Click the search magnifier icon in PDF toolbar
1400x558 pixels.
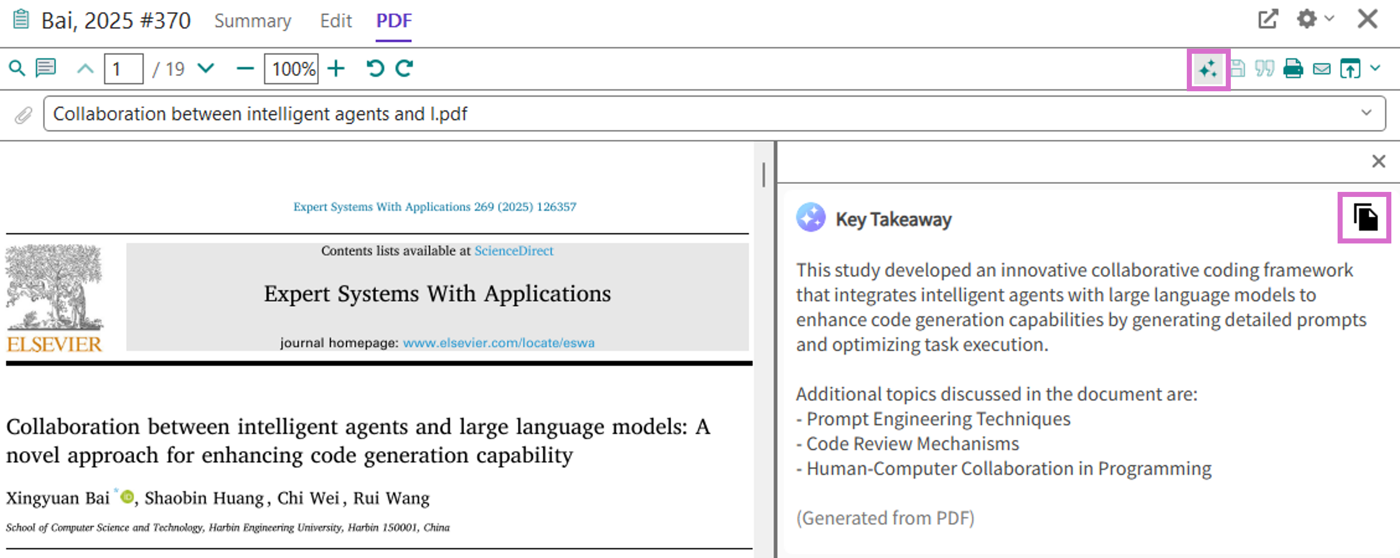(x=17, y=69)
